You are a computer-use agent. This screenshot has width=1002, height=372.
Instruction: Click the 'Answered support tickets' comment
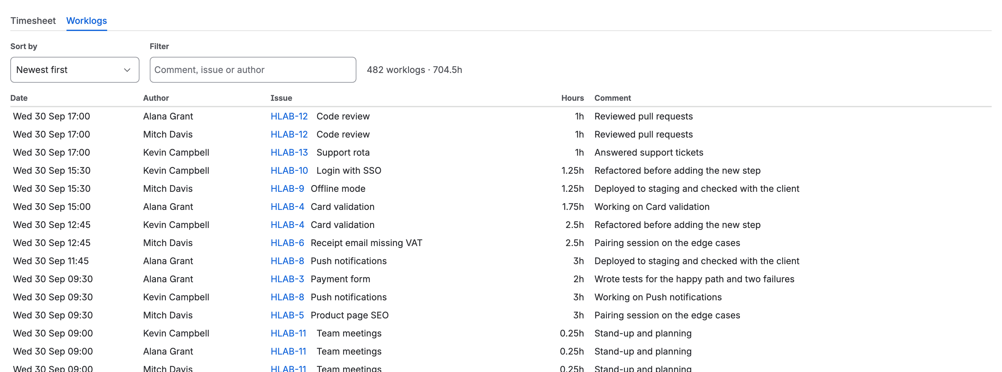[649, 152]
